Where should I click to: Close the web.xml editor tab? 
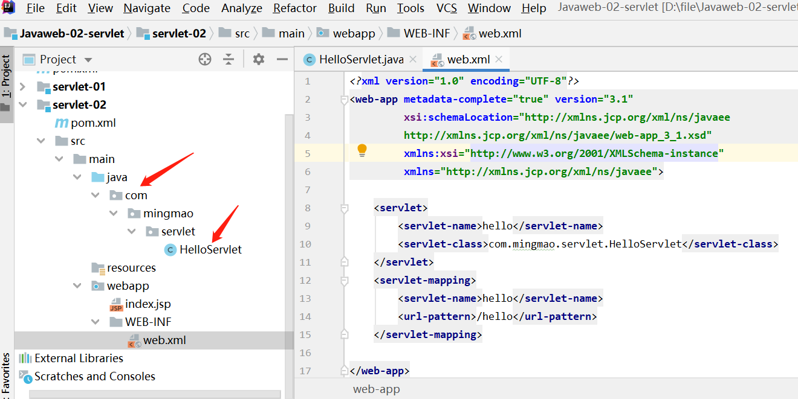tap(499, 59)
